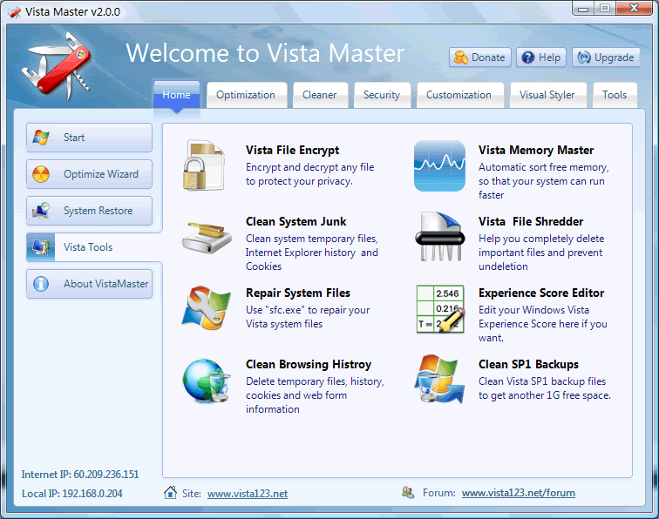Maximize the Vista Master window

click(x=605, y=9)
